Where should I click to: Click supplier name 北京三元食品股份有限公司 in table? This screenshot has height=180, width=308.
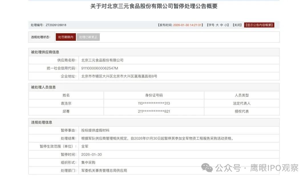102,60
